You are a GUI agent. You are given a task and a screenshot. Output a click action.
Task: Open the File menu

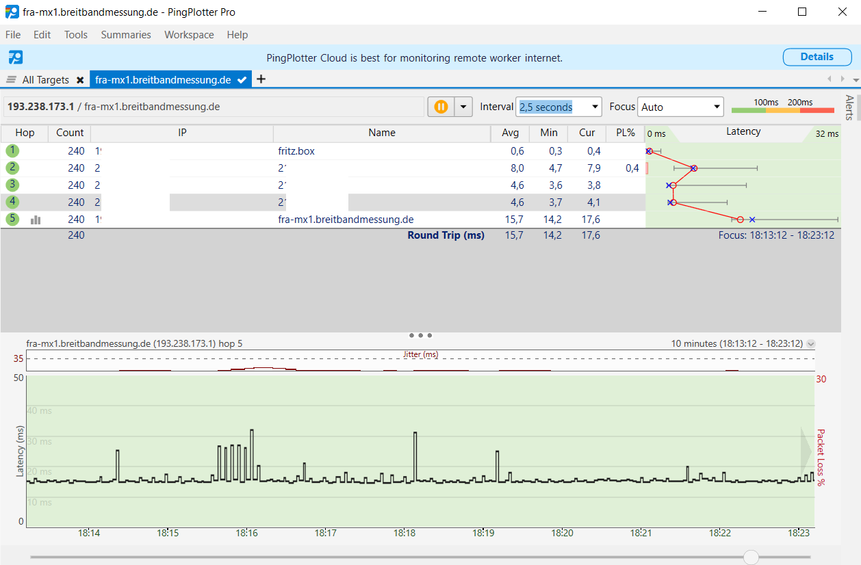click(x=13, y=35)
